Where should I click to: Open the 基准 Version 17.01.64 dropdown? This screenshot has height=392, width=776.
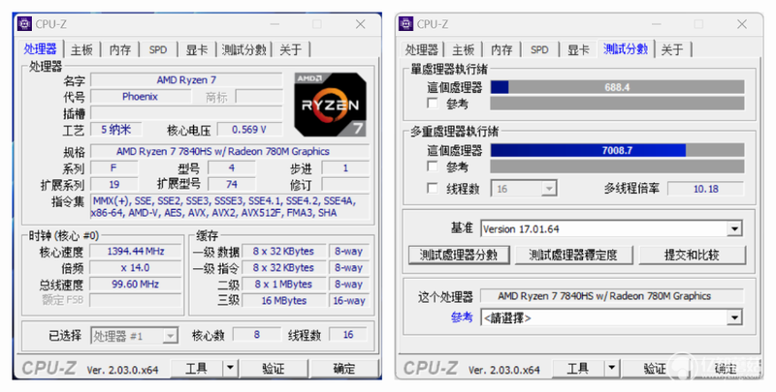point(734,229)
